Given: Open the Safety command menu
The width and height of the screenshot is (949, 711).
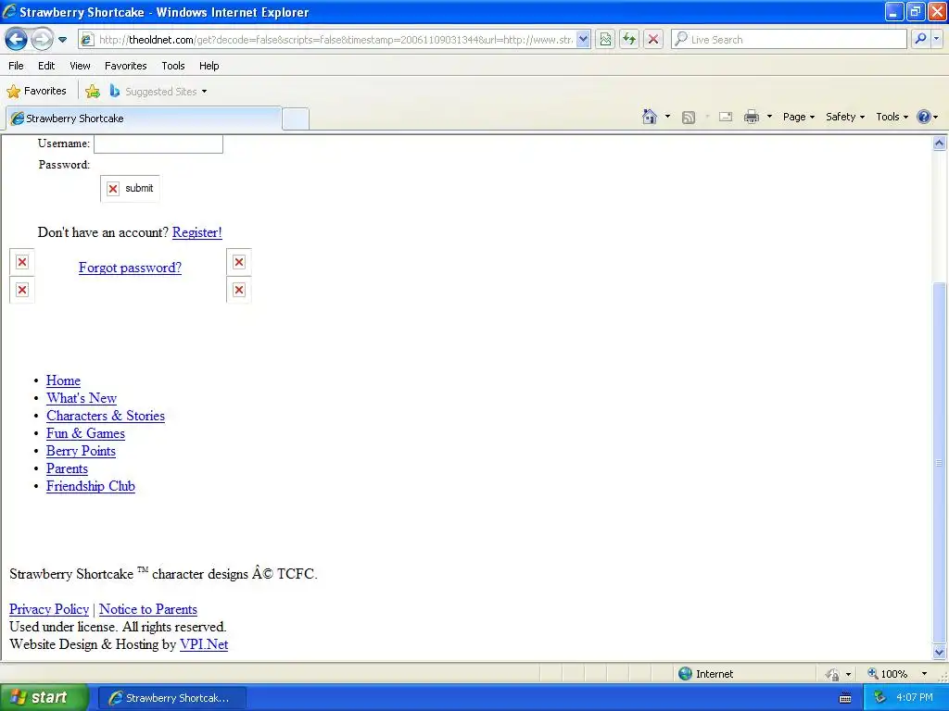Looking at the screenshot, I should [845, 117].
